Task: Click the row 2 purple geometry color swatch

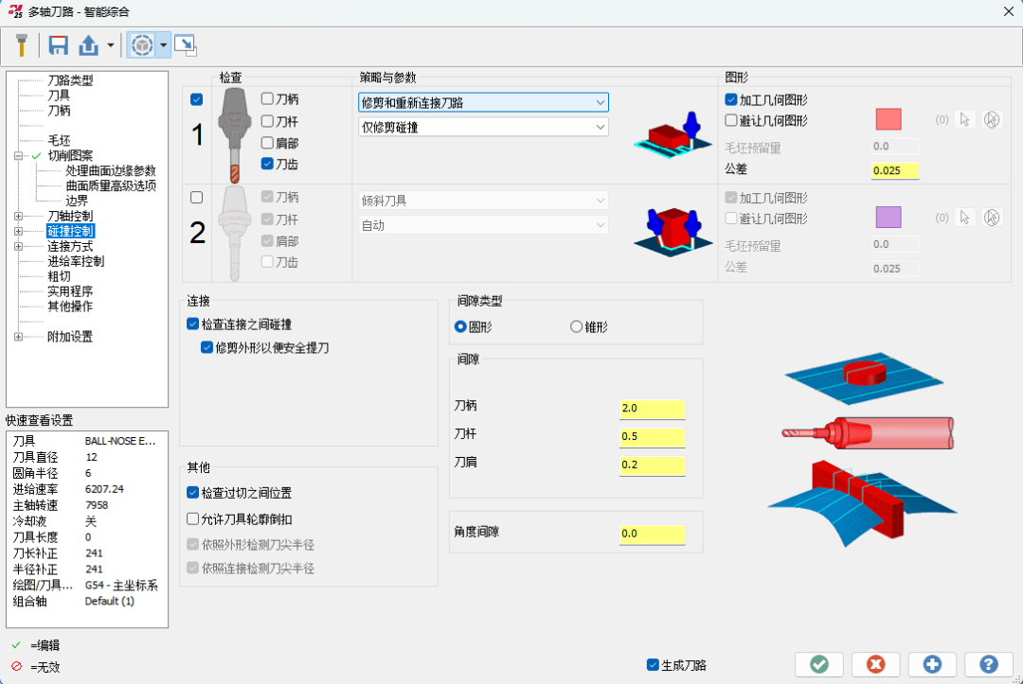Action: (x=888, y=218)
